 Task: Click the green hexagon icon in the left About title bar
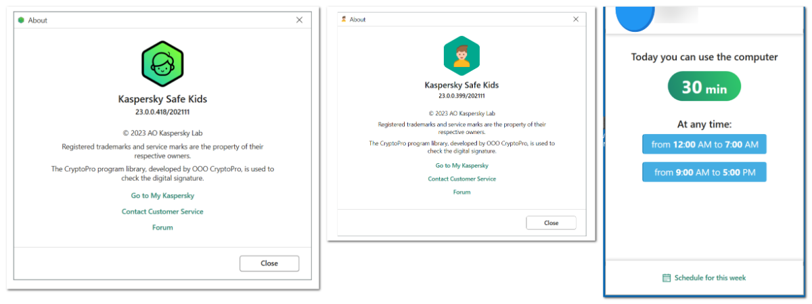point(21,20)
